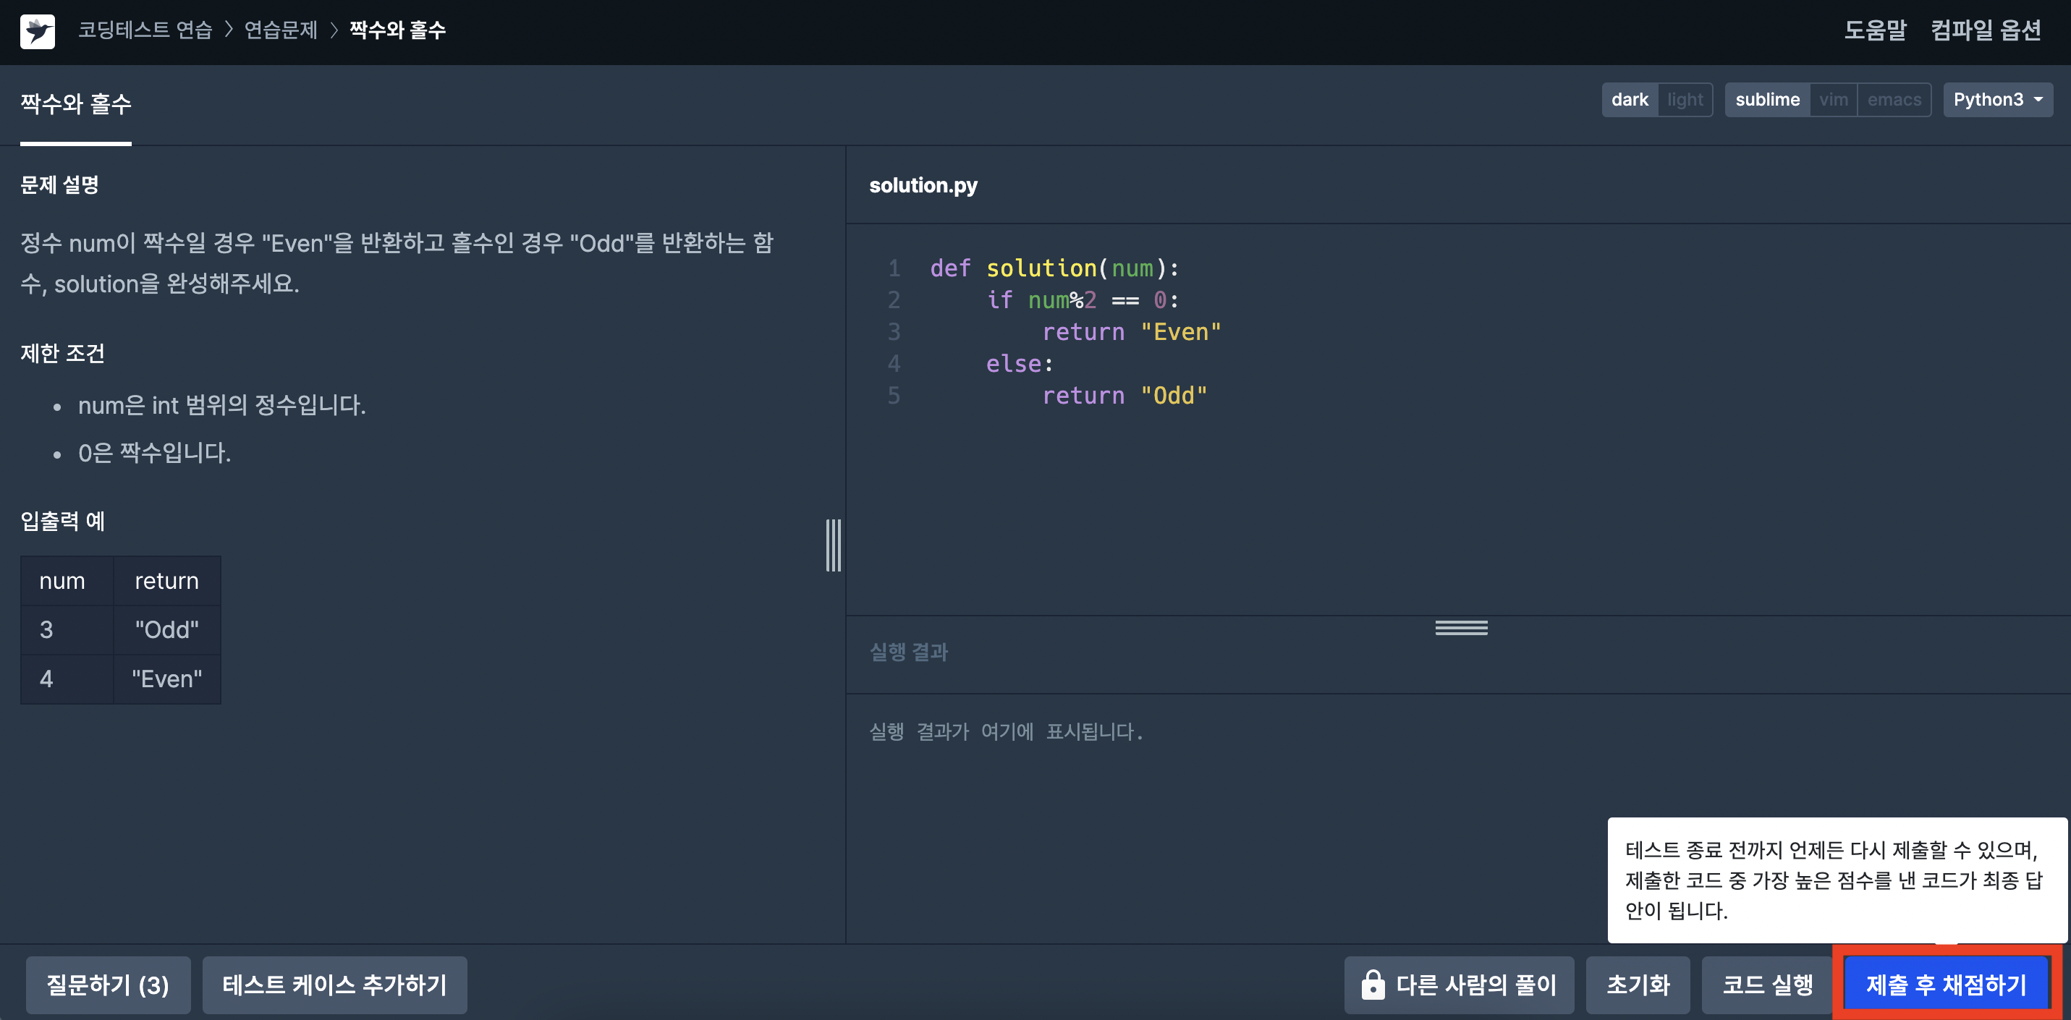Viewport: 2071px width, 1020px height.
Task: Click the "0은 짝수입니다." bullet text
Action: [x=154, y=453]
